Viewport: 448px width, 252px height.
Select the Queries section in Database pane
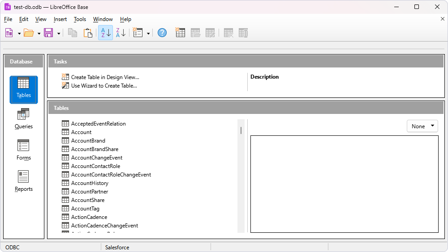point(24,119)
